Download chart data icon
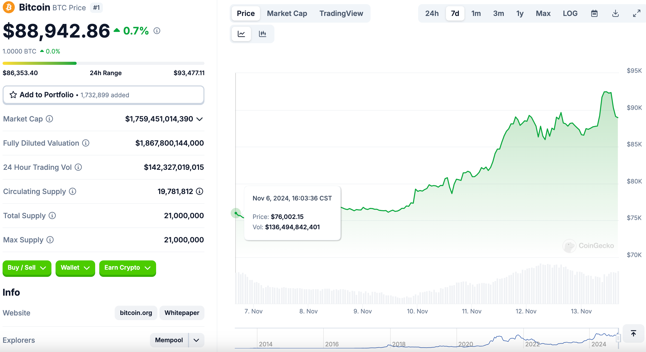The width and height of the screenshot is (646, 352). [x=615, y=13]
